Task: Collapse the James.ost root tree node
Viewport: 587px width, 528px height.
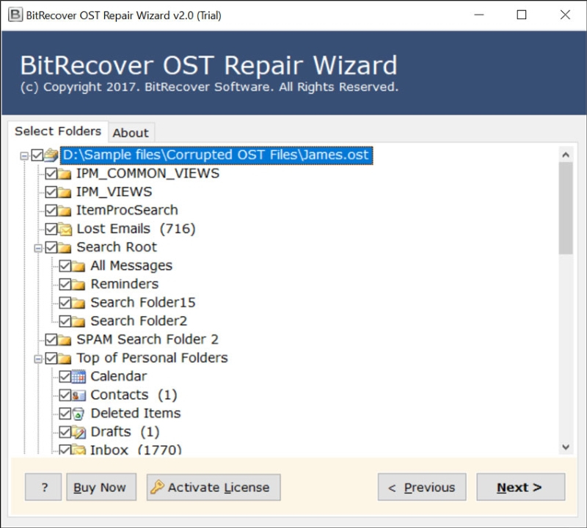Action: pyautogui.click(x=24, y=155)
